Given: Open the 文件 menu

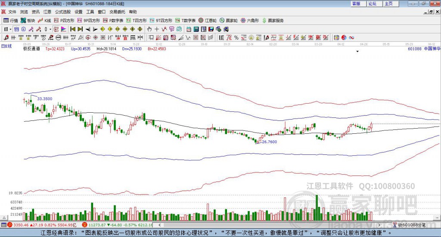Looking at the screenshot, I should pyautogui.click(x=12, y=12).
